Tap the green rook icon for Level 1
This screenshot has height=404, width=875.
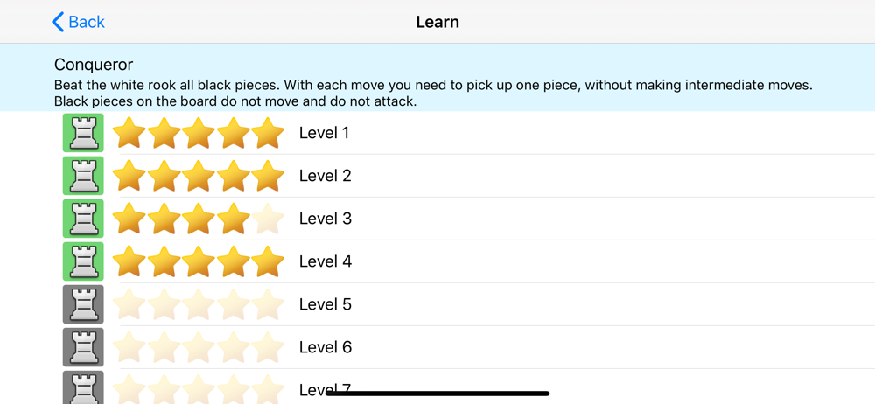(83, 133)
